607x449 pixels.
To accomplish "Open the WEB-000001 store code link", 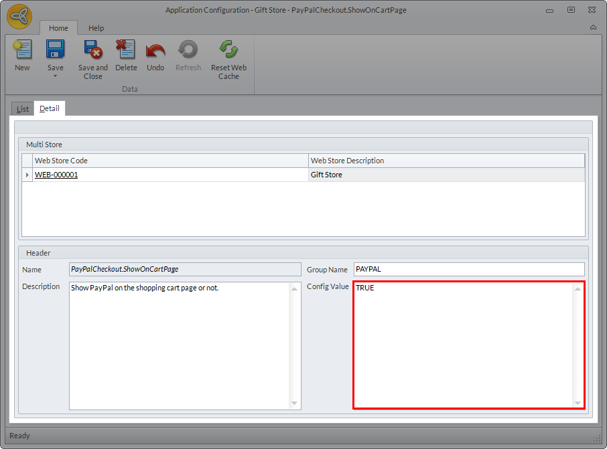I will [x=56, y=175].
